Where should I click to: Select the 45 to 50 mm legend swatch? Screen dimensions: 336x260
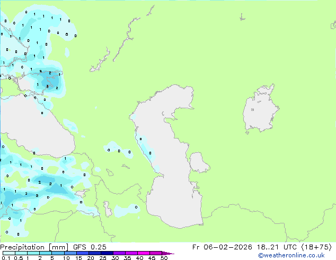tap(156, 253)
